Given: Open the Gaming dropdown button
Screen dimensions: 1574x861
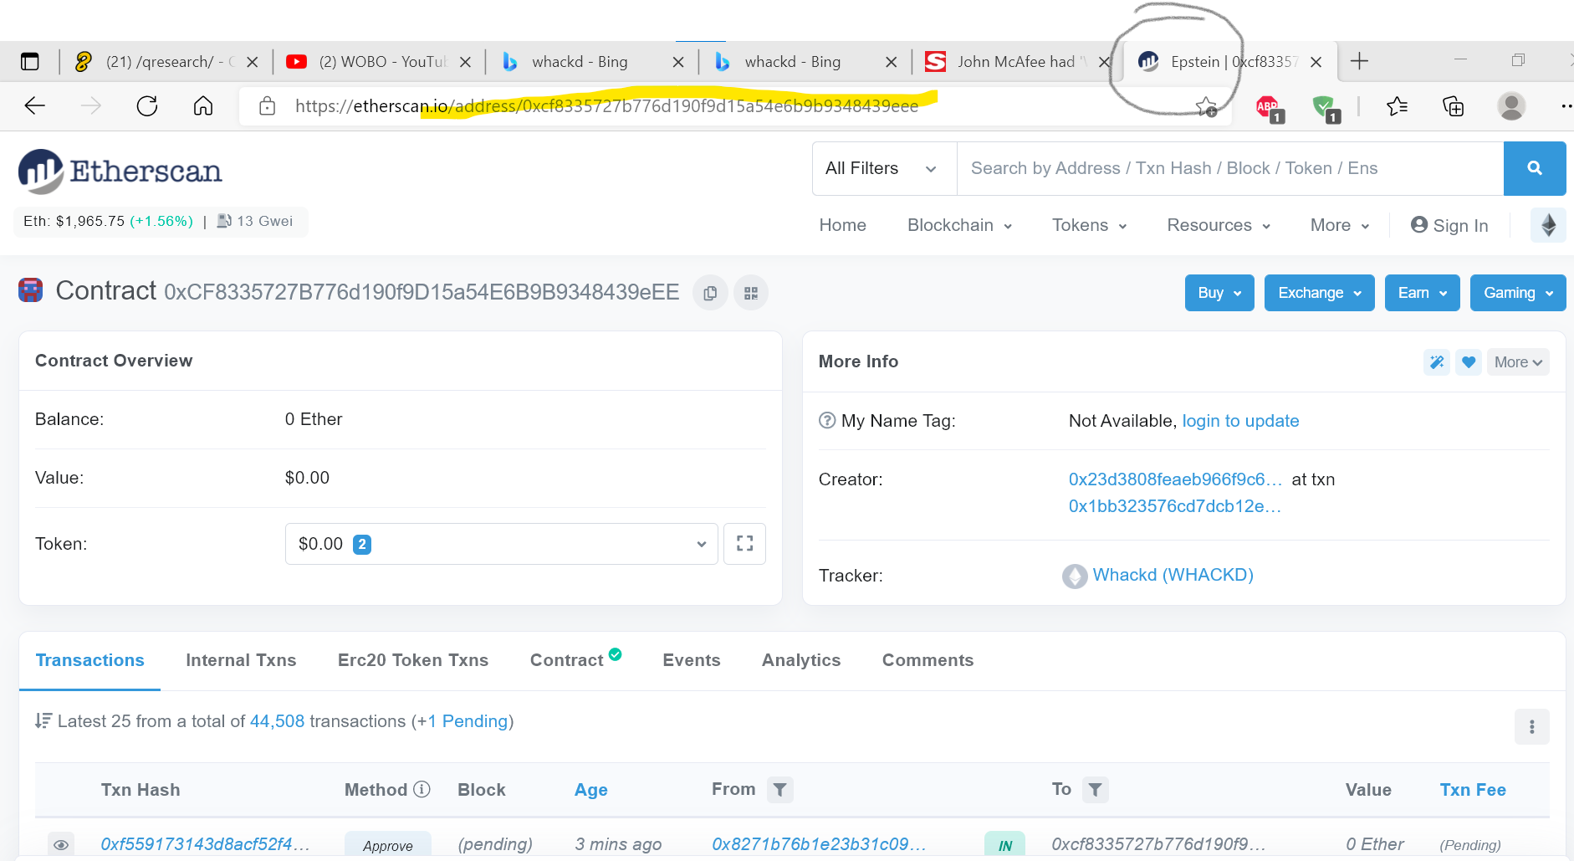Looking at the screenshot, I should [x=1518, y=293].
